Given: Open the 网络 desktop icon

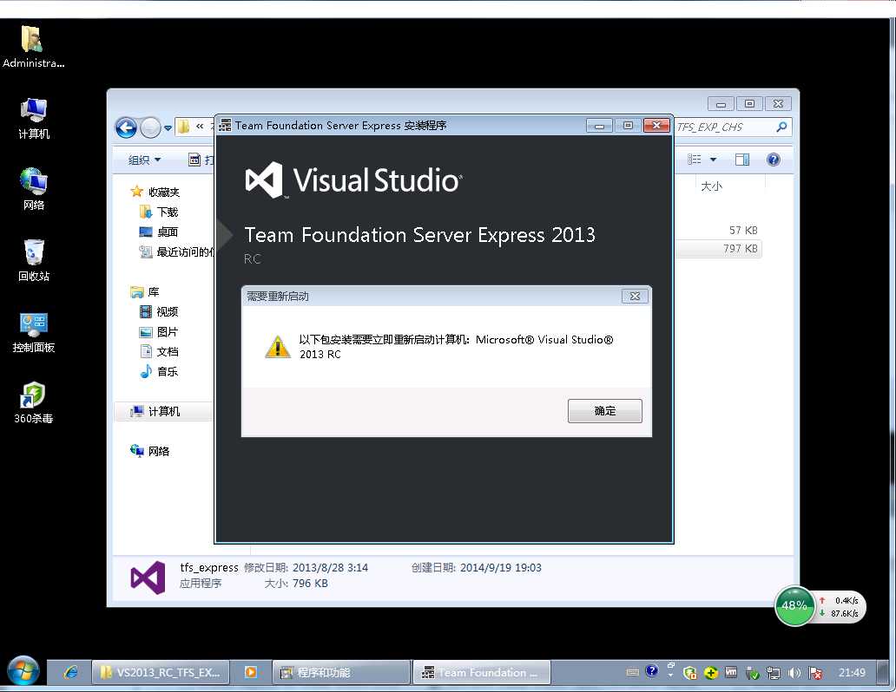Looking at the screenshot, I should (33, 189).
